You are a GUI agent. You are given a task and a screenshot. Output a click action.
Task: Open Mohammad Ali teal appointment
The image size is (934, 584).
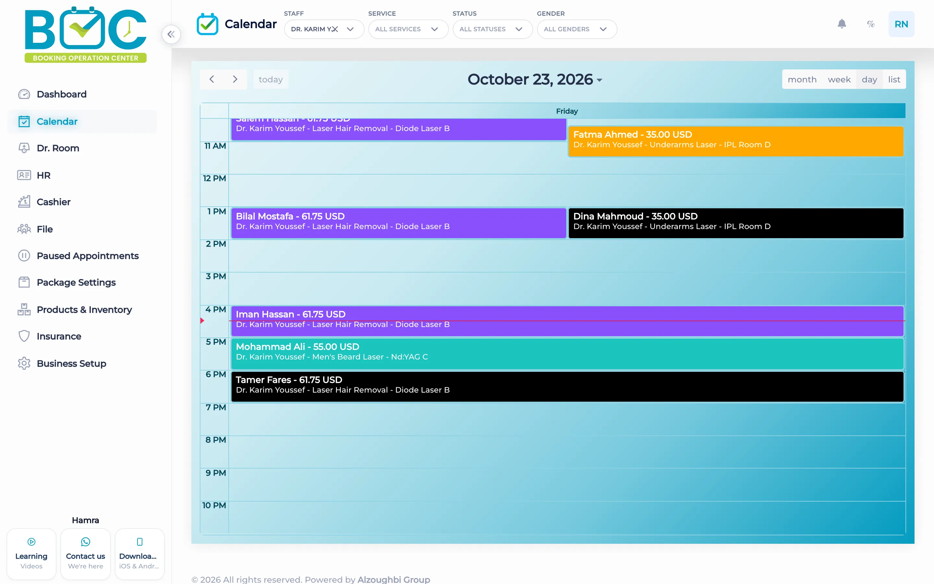[x=567, y=354]
